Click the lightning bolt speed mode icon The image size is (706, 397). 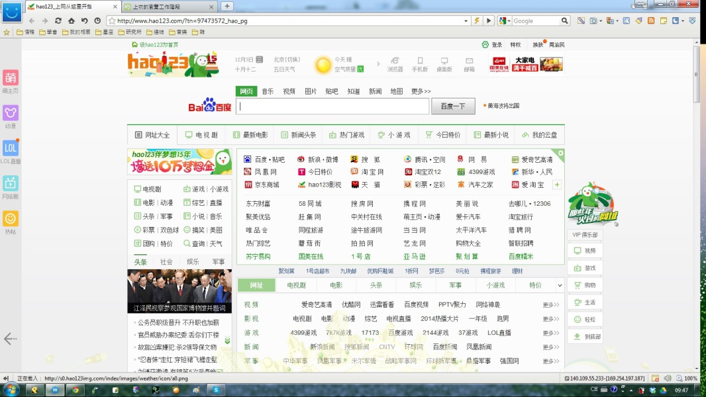click(476, 21)
